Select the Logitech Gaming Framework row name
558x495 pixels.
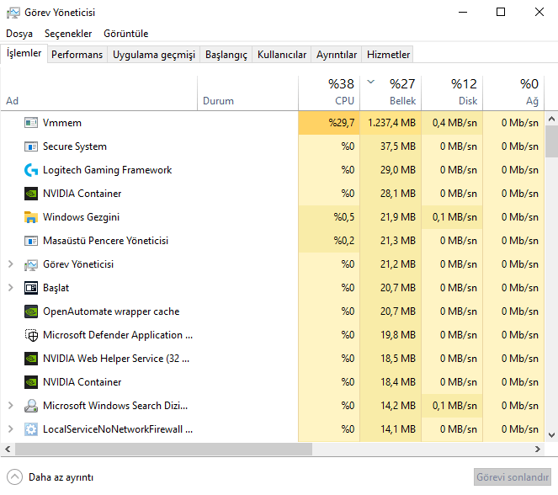tap(107, 170)
